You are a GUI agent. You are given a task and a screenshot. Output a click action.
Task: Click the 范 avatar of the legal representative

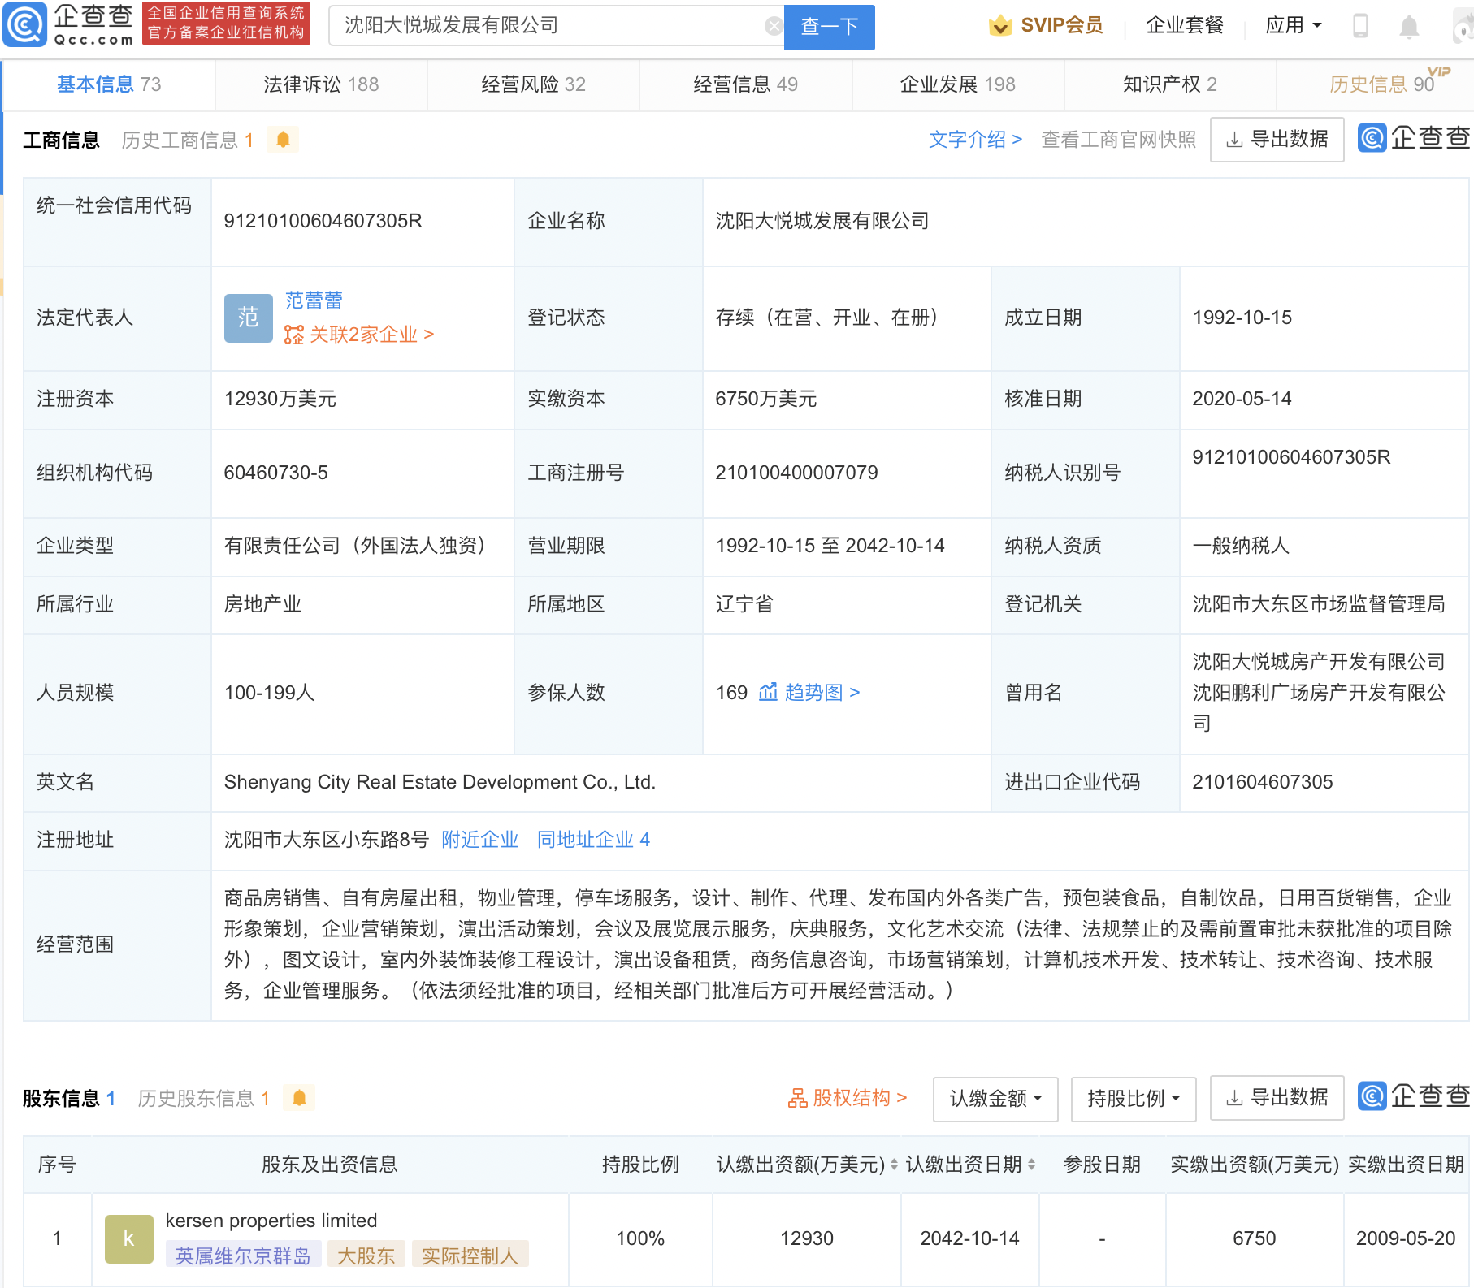point(249,318)
